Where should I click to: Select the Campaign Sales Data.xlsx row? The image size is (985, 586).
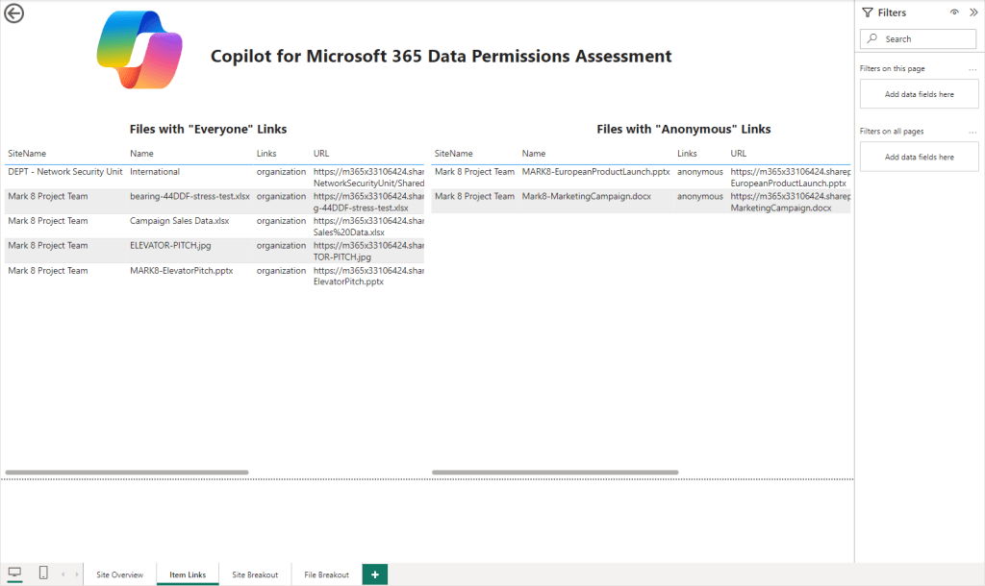[x=179, y=221]
